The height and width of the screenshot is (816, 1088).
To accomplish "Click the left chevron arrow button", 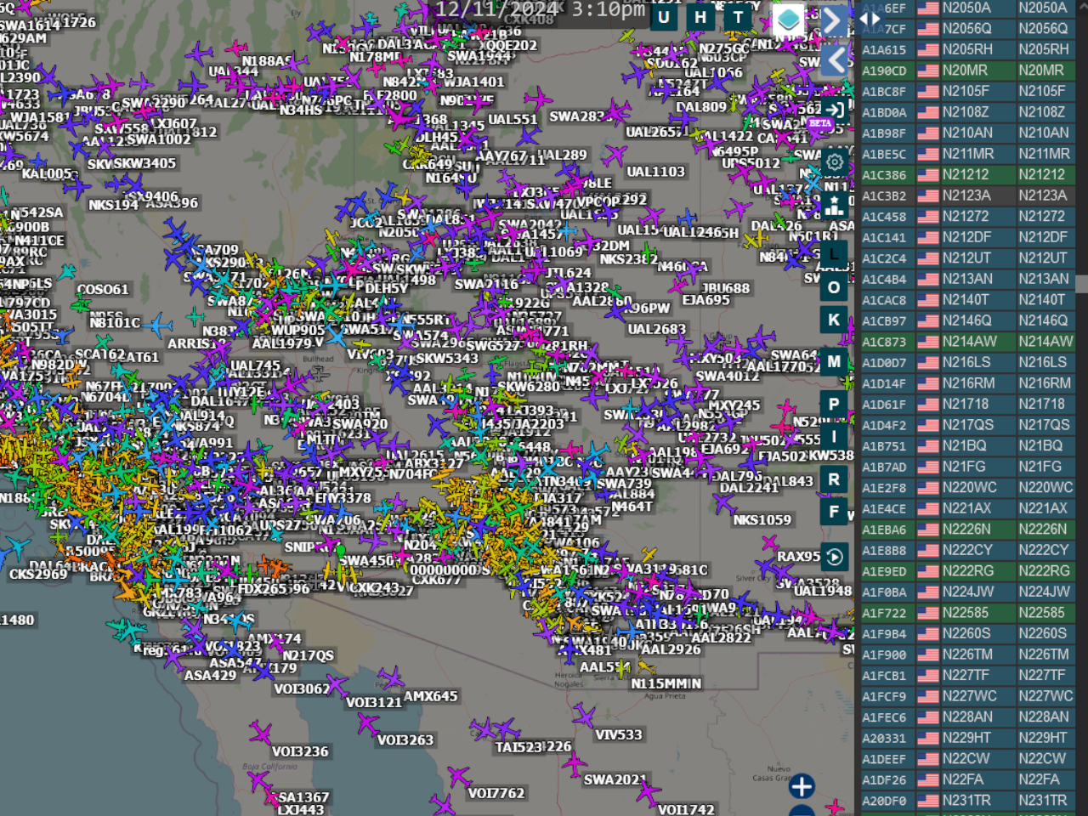I will coord(835,59).
